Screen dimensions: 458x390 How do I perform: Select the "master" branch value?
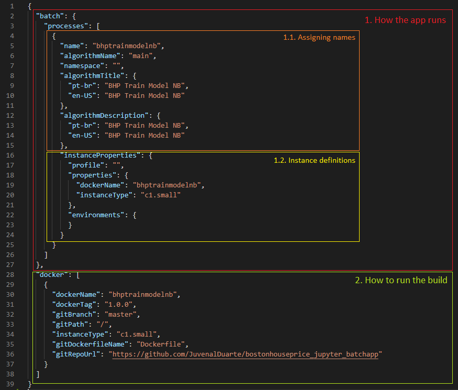pos(120,314)
